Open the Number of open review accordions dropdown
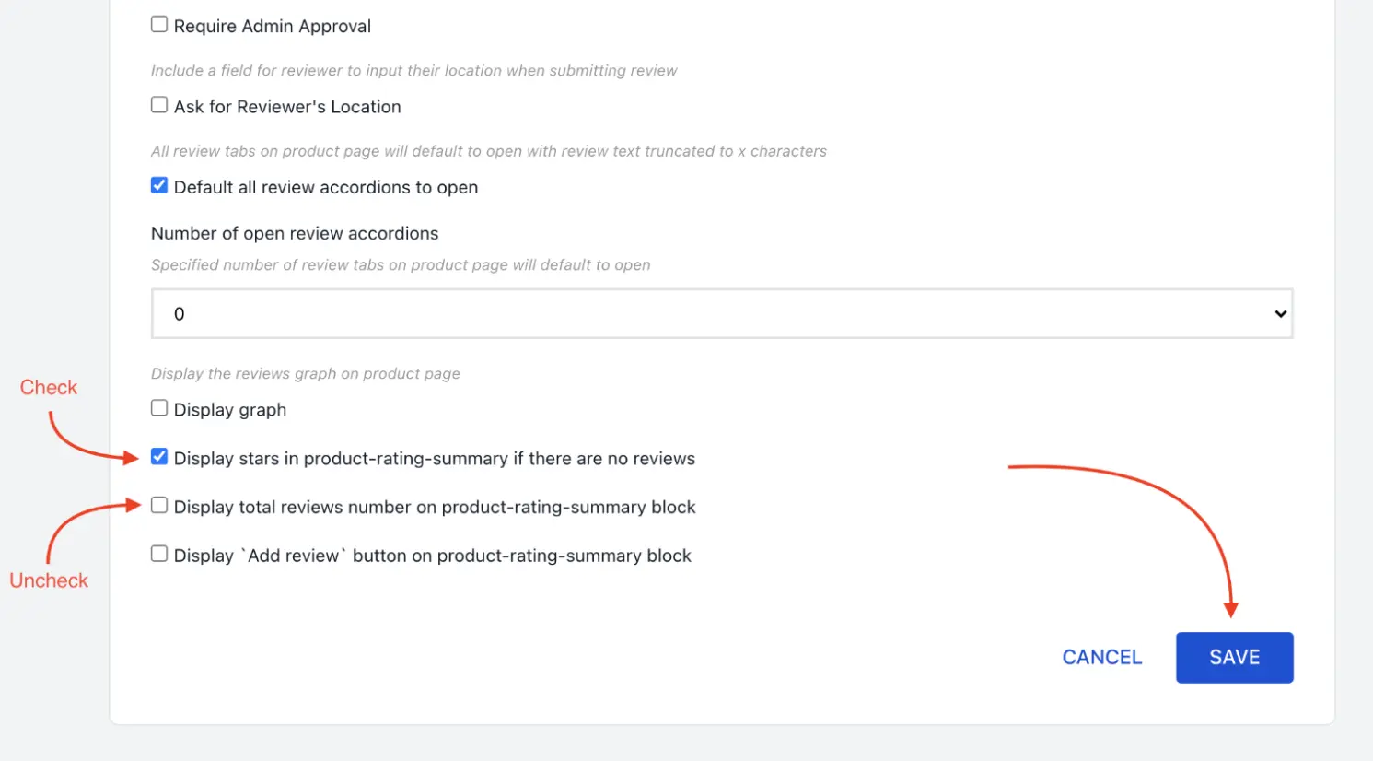The width and height of the screenshot is (1373, 761). (x=722, y=313)
